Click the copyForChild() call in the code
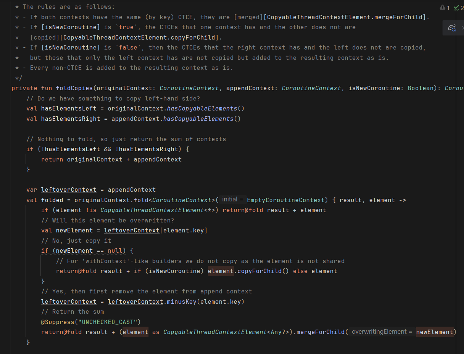Viewport: 464px width, 354px height. tap(263, 271)
